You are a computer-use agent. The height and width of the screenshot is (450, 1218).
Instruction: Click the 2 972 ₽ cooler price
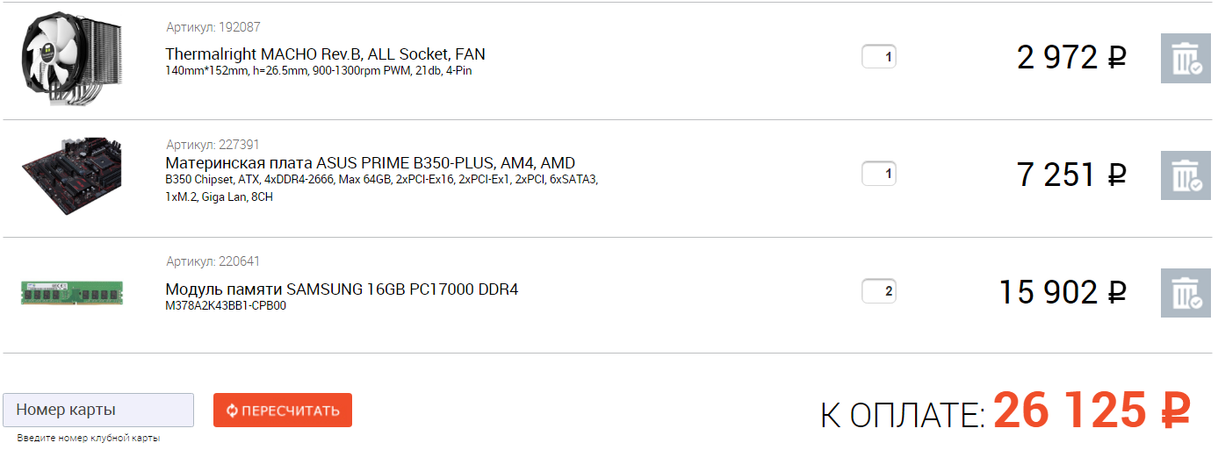point(1070,58)
